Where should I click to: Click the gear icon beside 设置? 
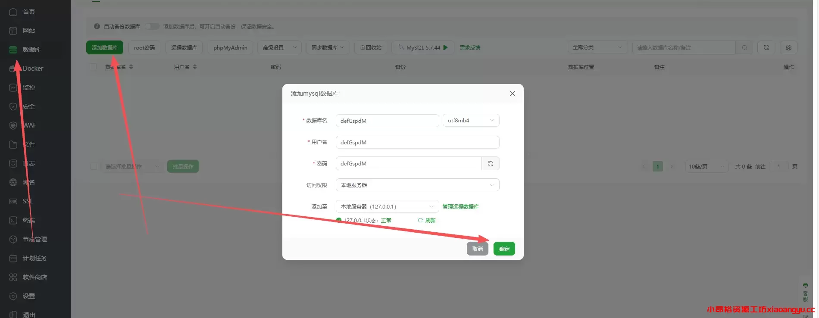tap(13, 296)
